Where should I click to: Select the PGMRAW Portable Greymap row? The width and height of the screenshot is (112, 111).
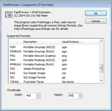click(54, 51)
